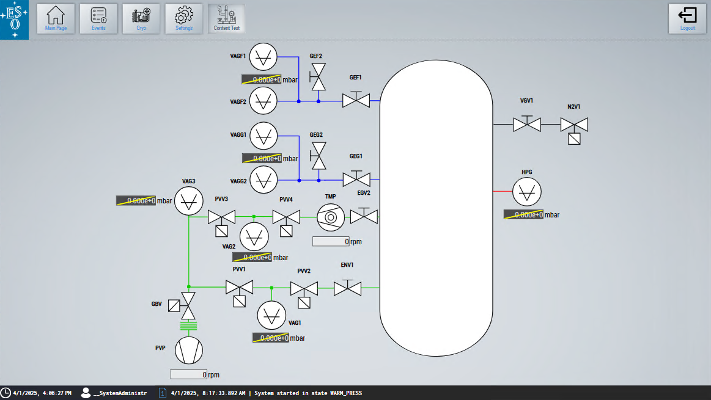Select the TMP turbo pump icon
This screenshot has height=400, width=711.
point(331,217)
